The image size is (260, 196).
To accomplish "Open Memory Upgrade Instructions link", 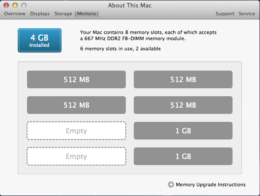I will 210,185.
